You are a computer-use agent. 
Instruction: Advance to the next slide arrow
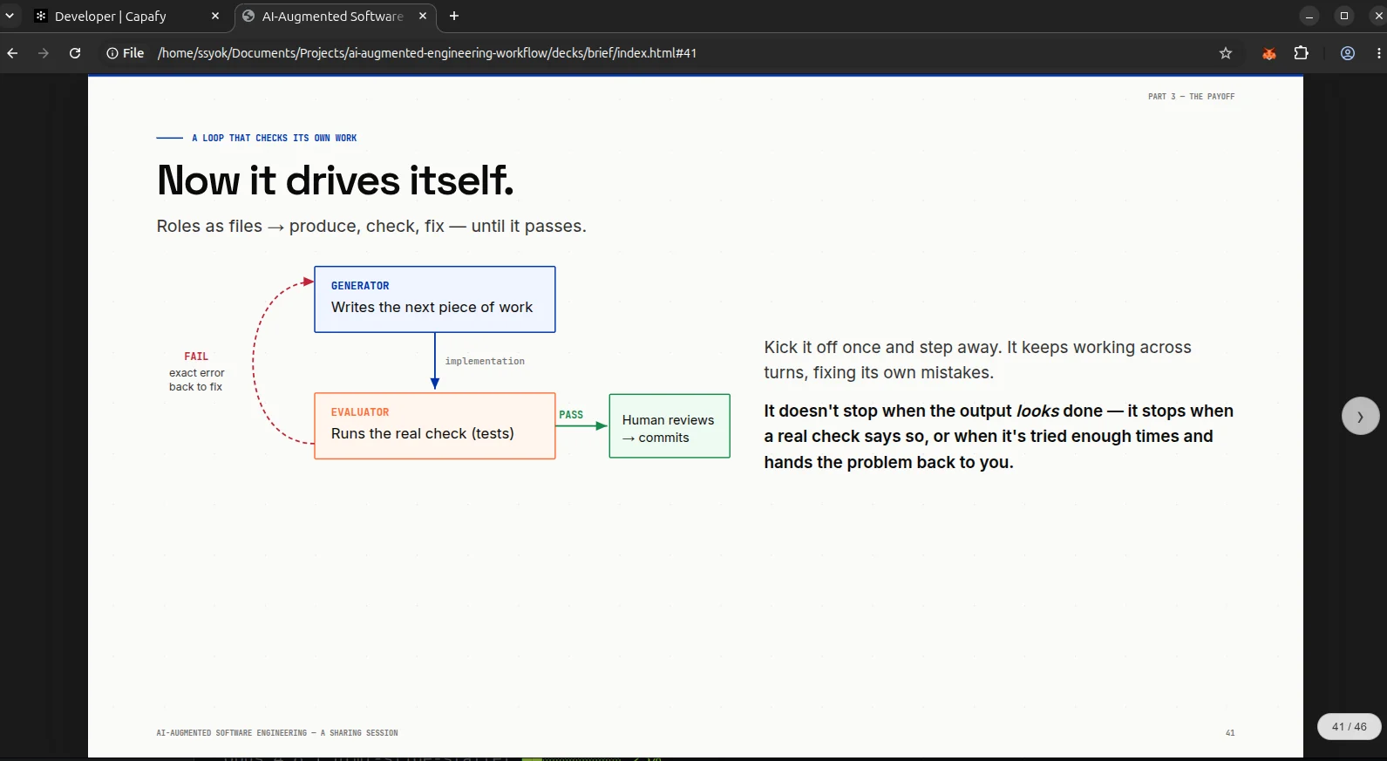click(1360, 417)
